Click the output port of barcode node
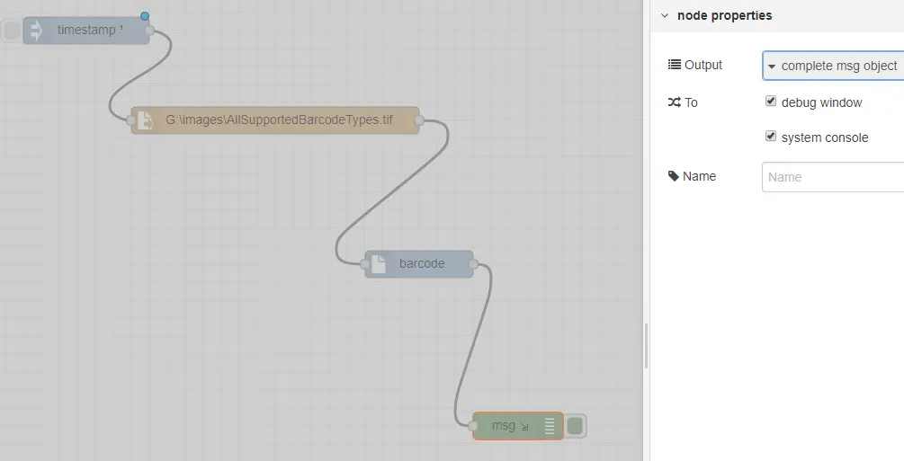 pos(473,264)
